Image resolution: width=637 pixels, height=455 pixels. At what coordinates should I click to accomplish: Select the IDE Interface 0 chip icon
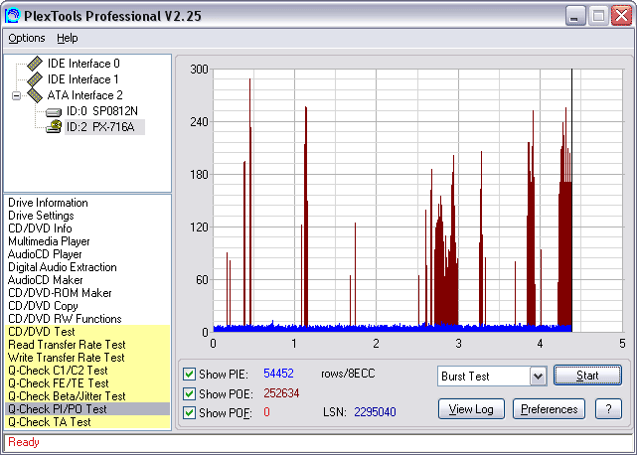(x=35, y=64)
